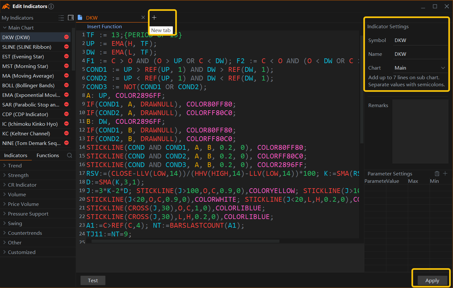This screenshot has height=288, width=453.
Task: Edit the Symbol field
Action: tap(420, 40)
